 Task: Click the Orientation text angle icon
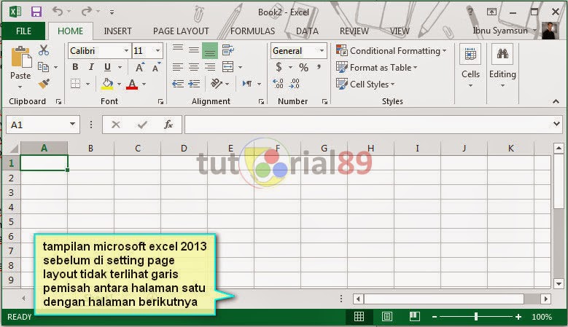217,84
